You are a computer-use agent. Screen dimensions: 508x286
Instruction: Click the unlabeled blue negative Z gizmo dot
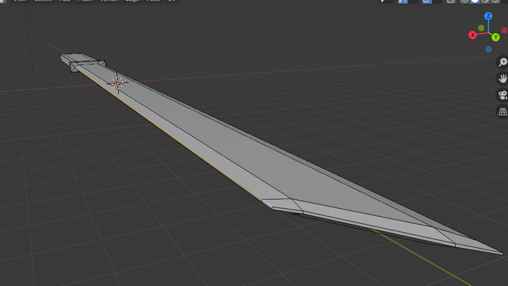pyautogui.click(x=488, y=49)
